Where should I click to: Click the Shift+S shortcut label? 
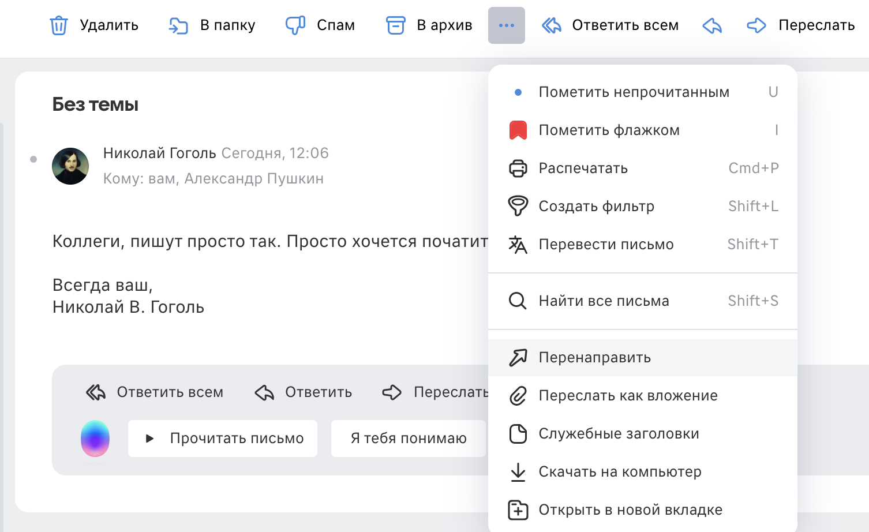point(753,301)
